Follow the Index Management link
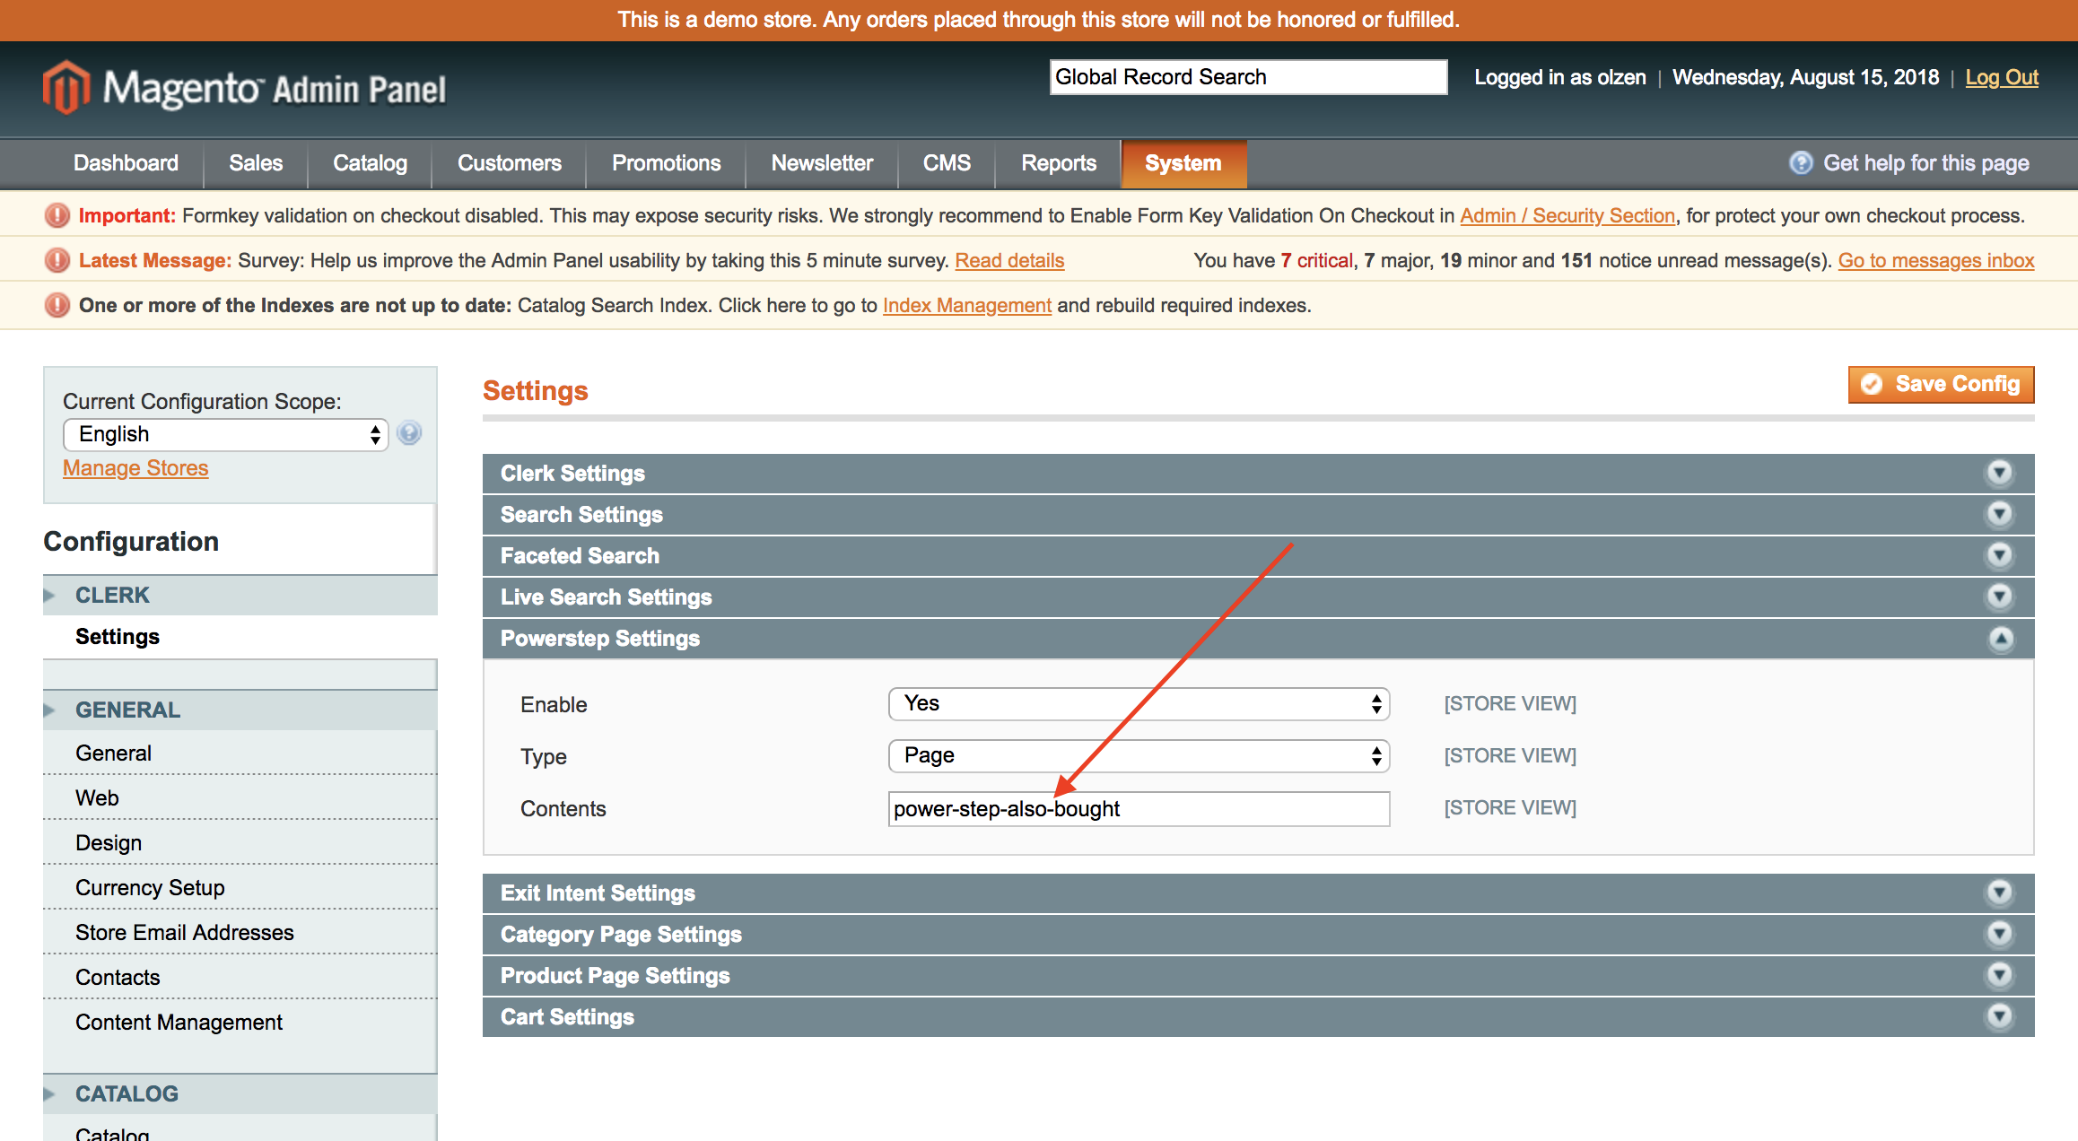 point(966,305)
